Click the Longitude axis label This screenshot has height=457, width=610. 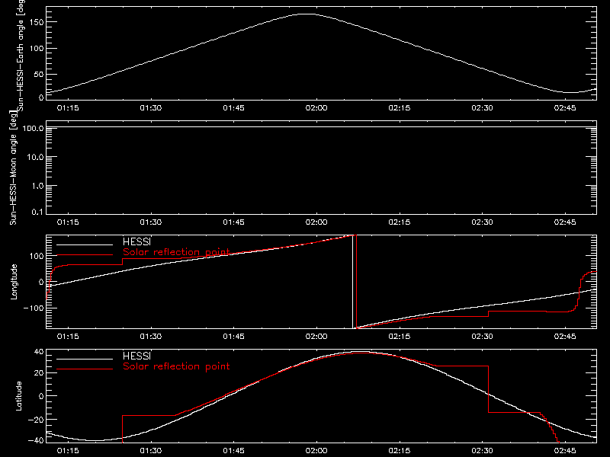point(14,282)
